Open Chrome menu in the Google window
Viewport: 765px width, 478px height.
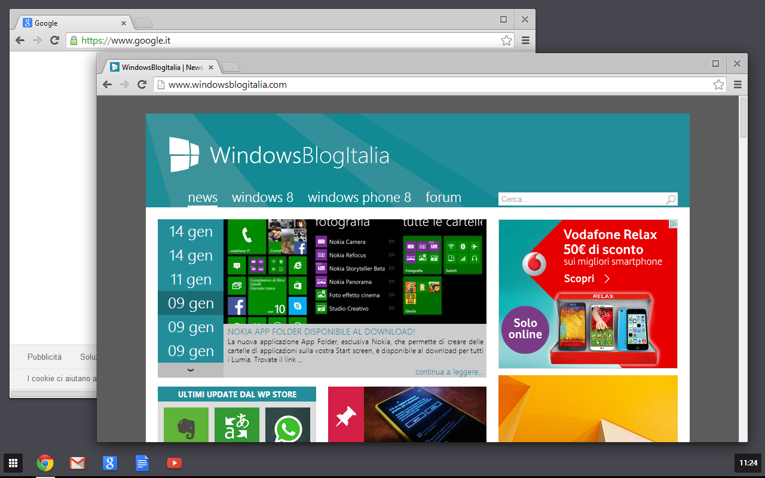click(x=525, y=40)
